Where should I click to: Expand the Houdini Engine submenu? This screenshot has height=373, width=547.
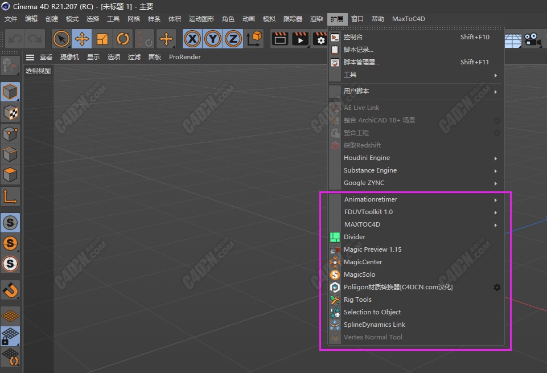pos(417,158)
